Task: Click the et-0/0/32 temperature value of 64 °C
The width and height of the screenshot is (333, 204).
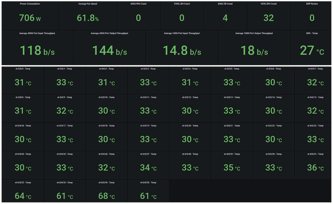Action: (x=23, y=196)
